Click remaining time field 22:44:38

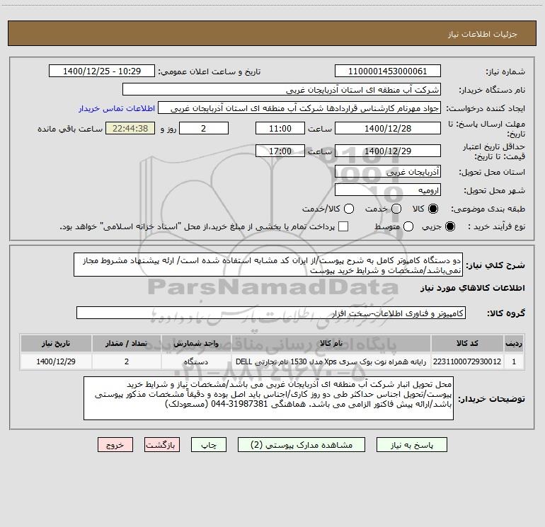click(x=130, y=128)
